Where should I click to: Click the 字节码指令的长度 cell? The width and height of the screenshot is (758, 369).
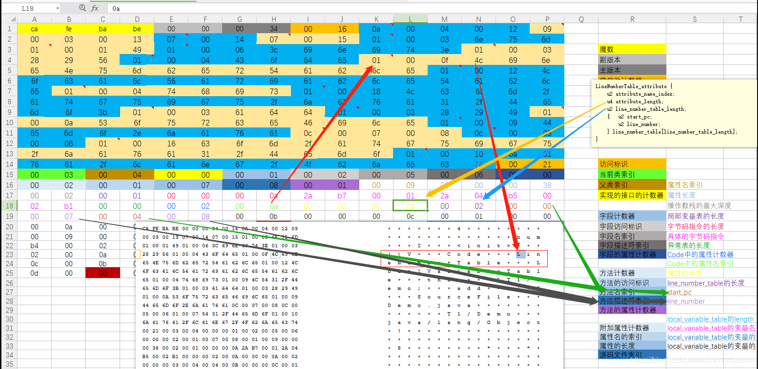click(695, 226)
